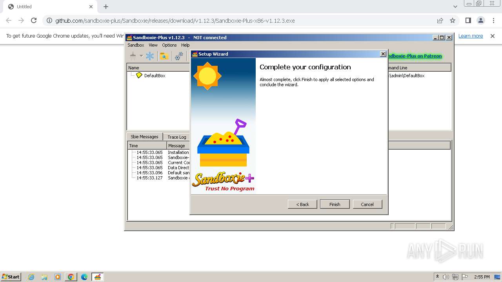Open the Sandbox menu
Image resolution: width=502 pixels, height=282 pixels.
(136, 45)
